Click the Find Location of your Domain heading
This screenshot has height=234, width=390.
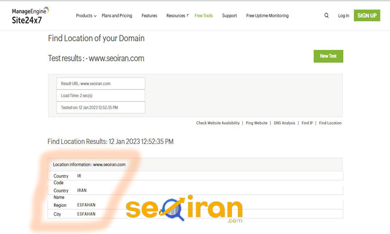(x=96, y=38)
